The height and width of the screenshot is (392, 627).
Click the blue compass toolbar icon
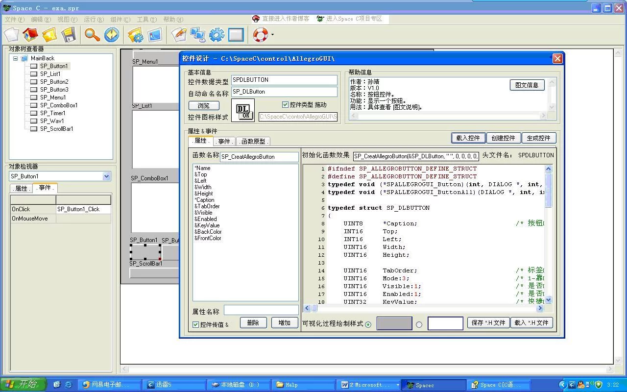tap(112, 35)
